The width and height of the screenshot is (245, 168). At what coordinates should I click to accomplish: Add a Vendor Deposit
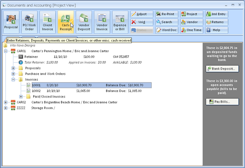pyautogui.click(x=84, y=22)
